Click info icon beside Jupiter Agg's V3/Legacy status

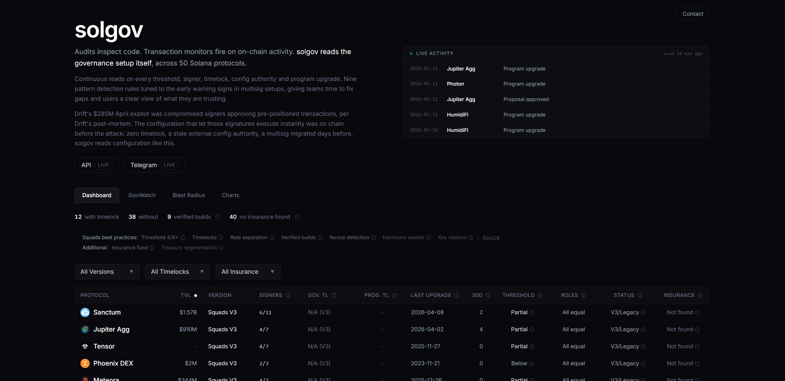(x=643, y=330)
